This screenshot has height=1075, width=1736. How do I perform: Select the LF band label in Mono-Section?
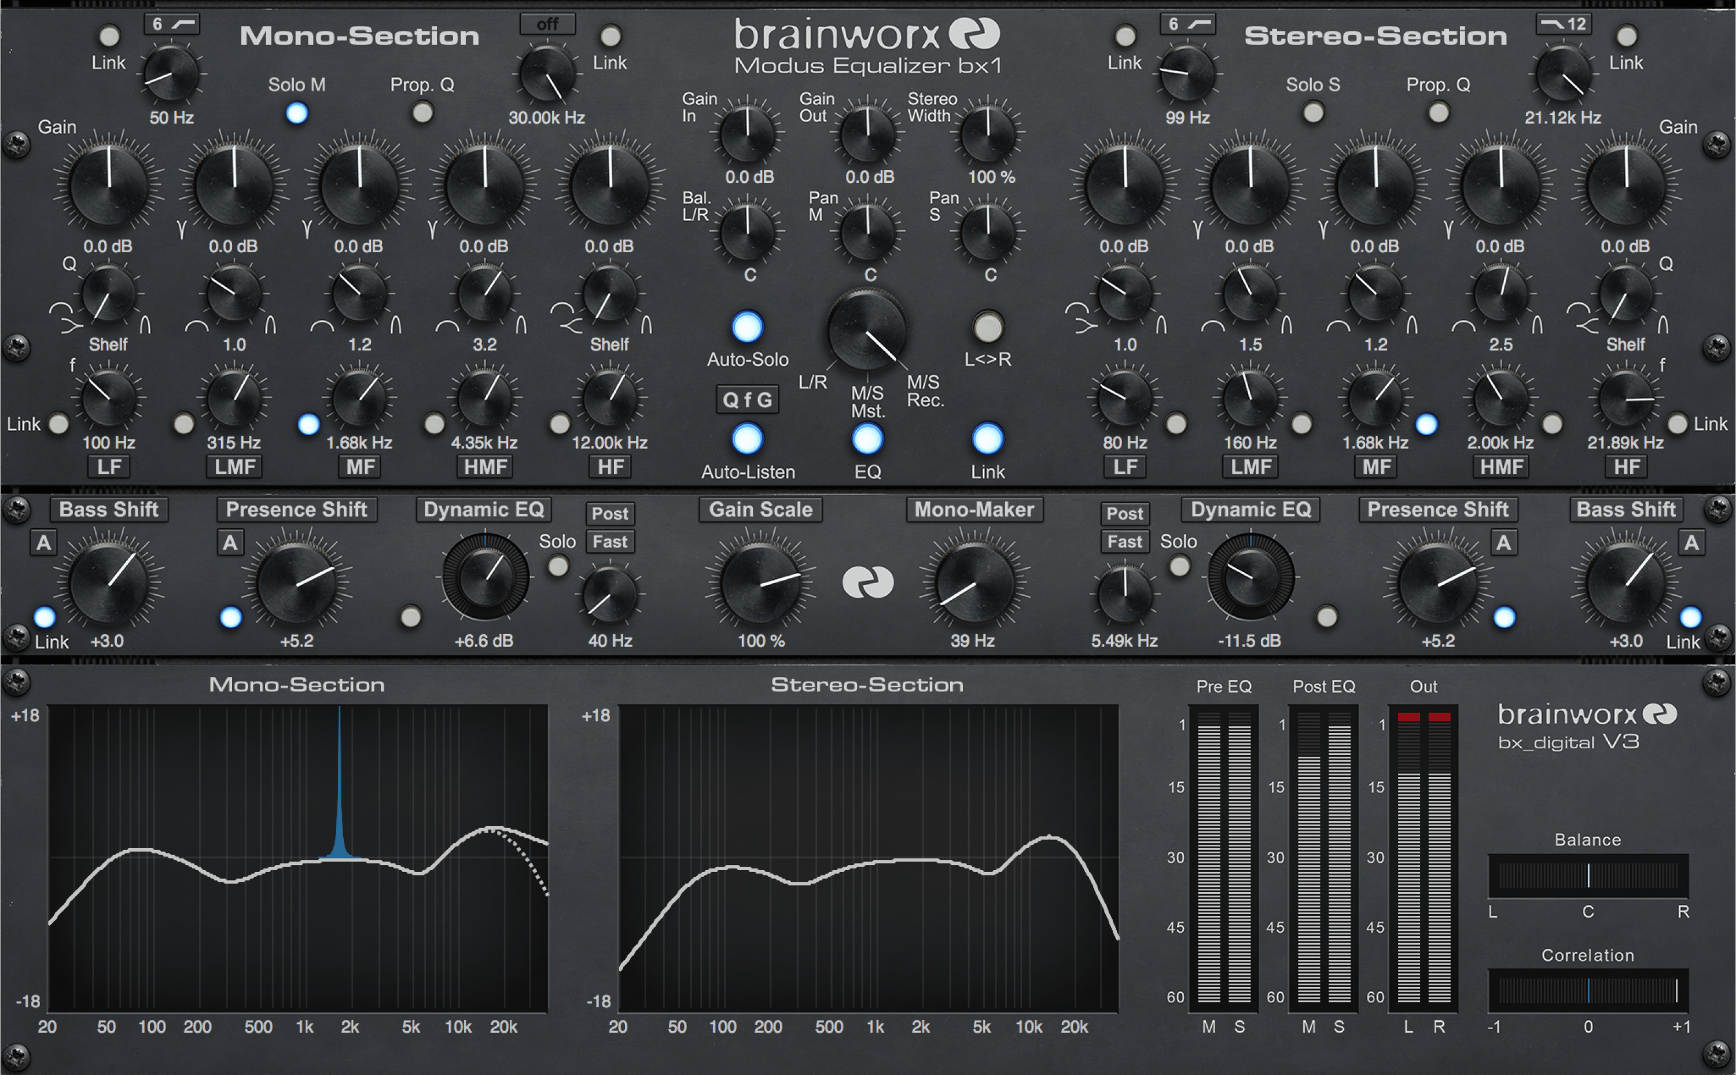[108, 467]
